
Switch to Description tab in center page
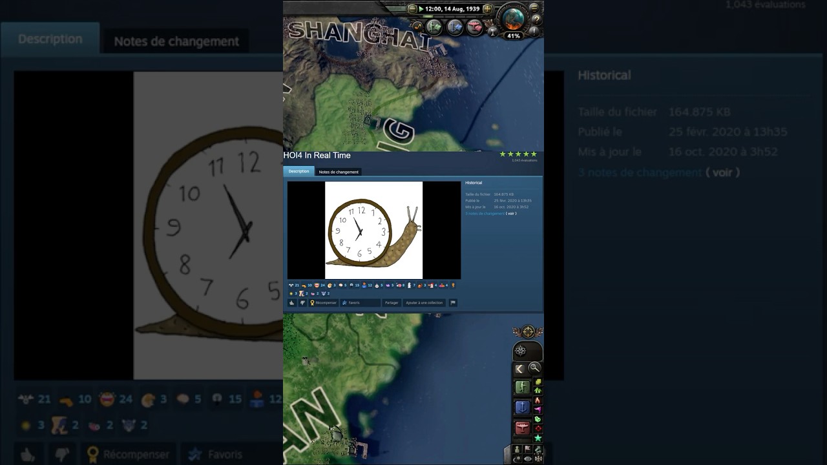click(298, 171)
